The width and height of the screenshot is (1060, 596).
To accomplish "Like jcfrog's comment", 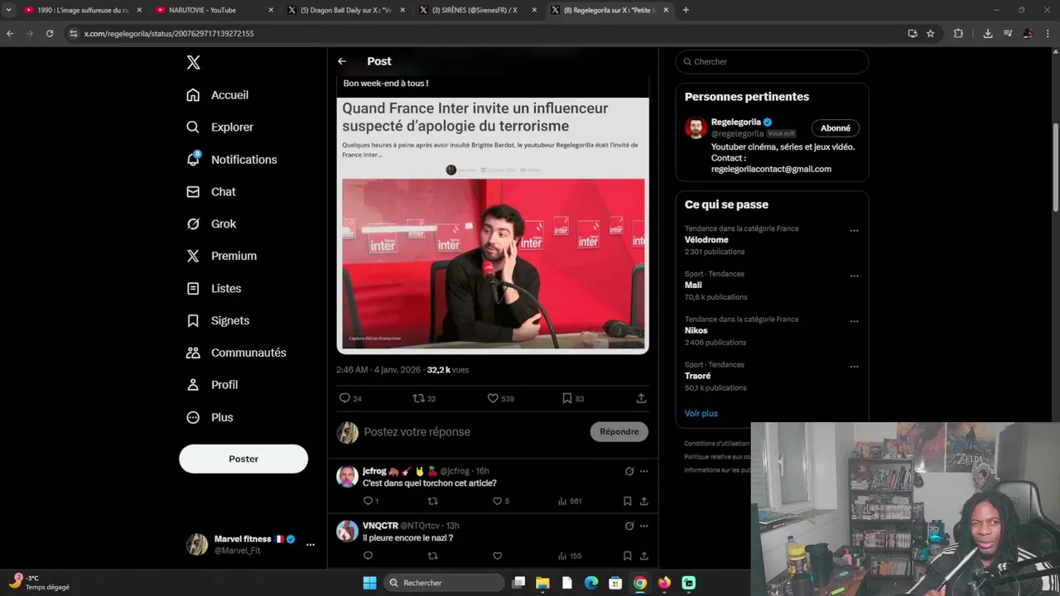I will click(x=497, y=501).
